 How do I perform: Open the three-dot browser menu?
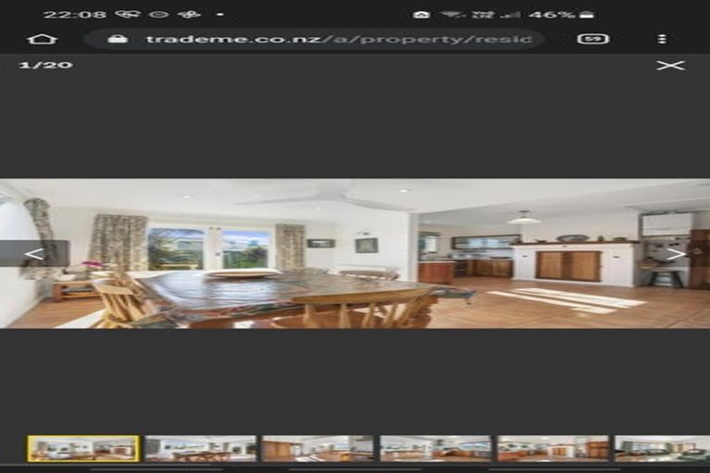coord(662,39)
